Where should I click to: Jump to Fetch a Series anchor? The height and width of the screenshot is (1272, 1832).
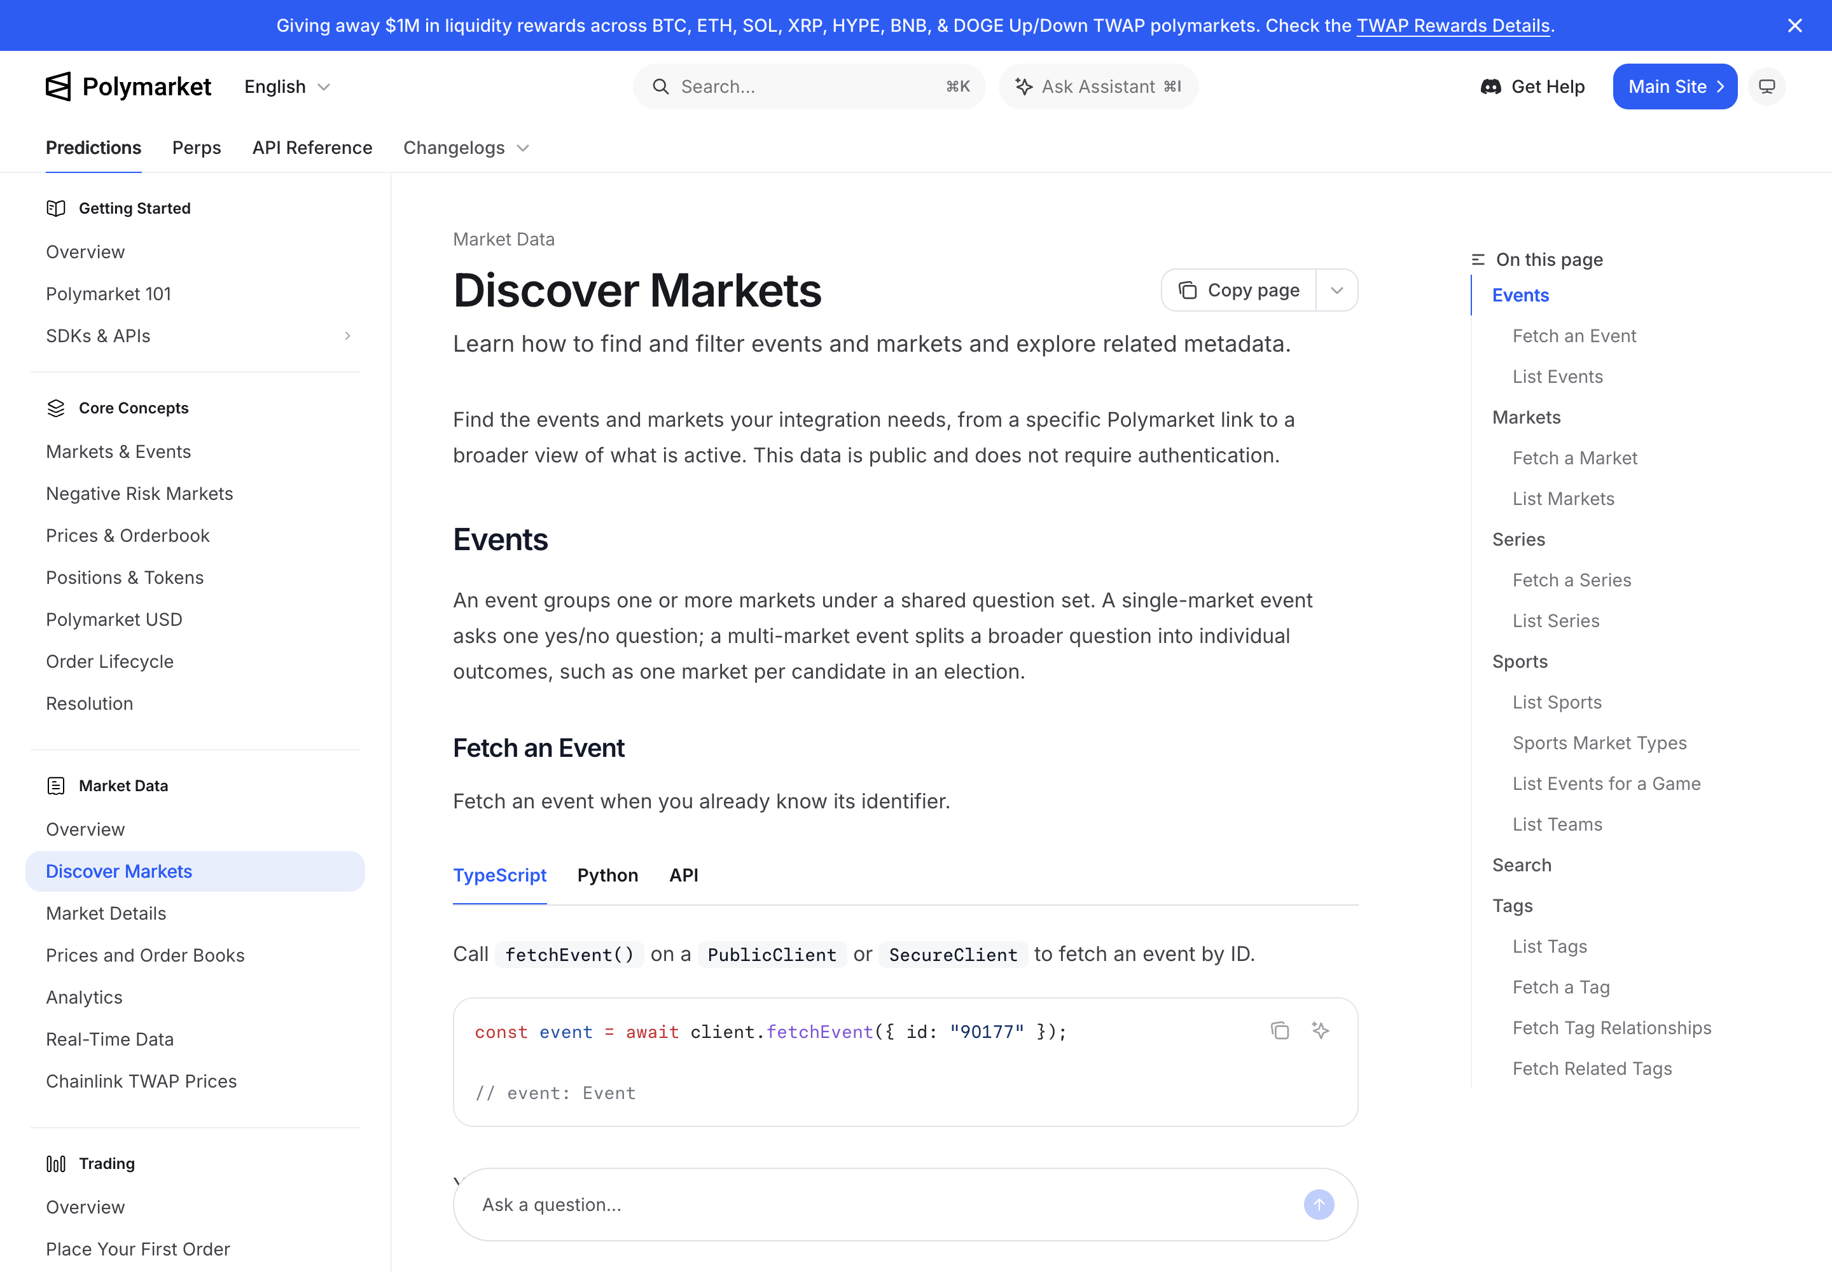[1571, 580]
